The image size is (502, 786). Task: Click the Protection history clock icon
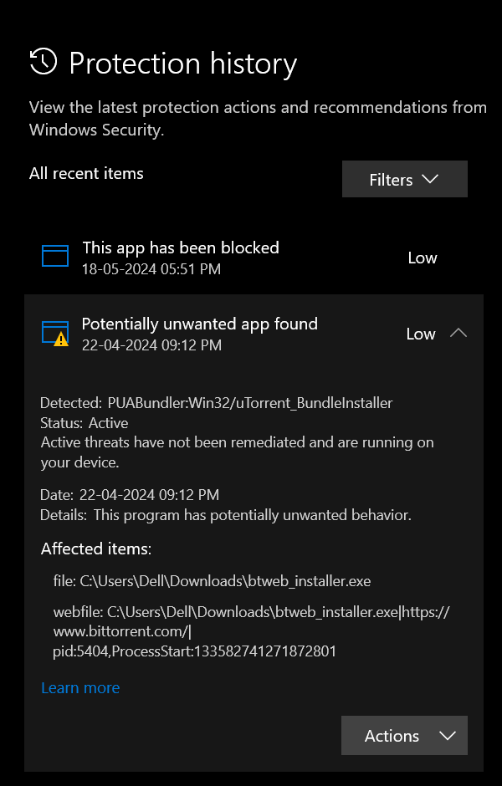43,62
